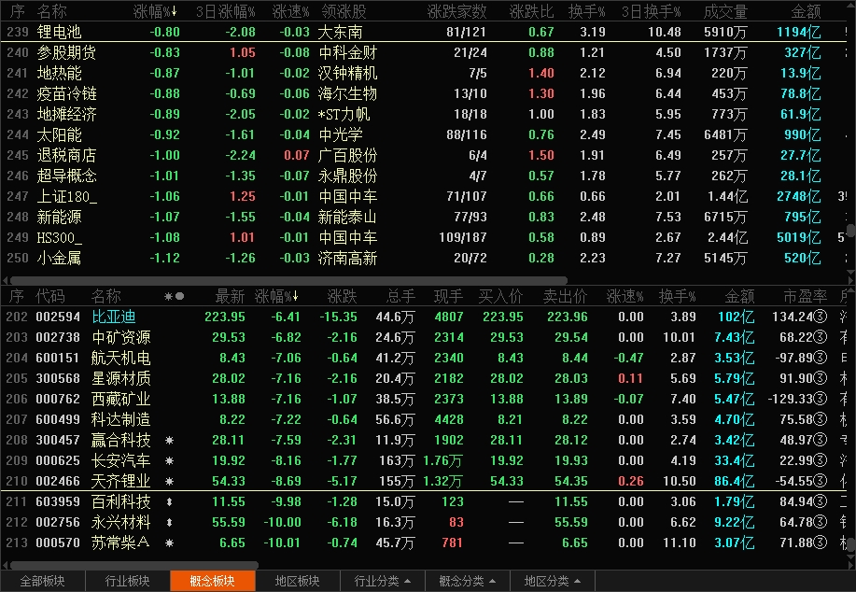The image size is (856, 592).
Task: Click the limit marker icon beside 百利科技
Action: pyautogui.click(x=169, y=501)
